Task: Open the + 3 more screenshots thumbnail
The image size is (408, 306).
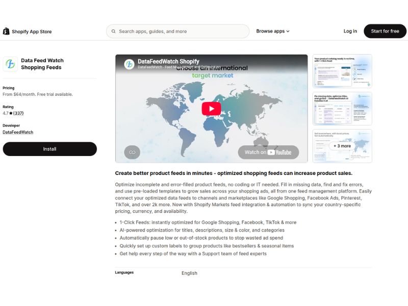Action: click(342, 146)
